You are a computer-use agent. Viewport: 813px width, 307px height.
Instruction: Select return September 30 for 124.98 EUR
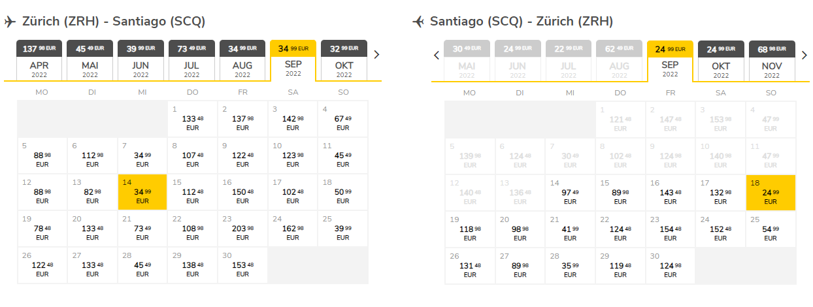click(x=671, y=266)
